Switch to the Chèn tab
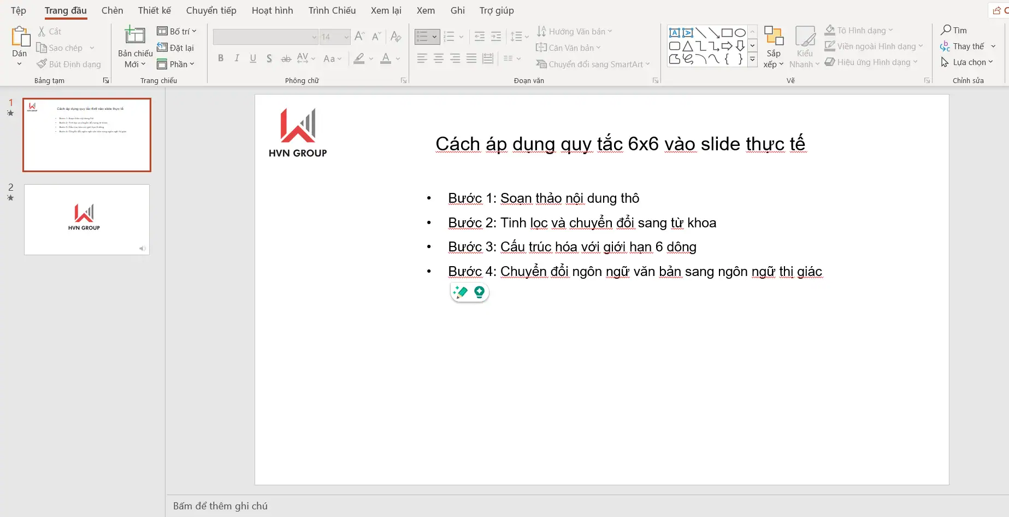 pos(113,10)
